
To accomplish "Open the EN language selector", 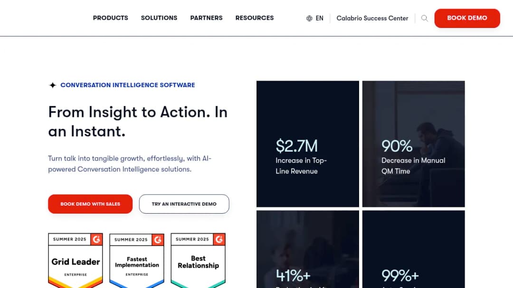I will point(319,18).
